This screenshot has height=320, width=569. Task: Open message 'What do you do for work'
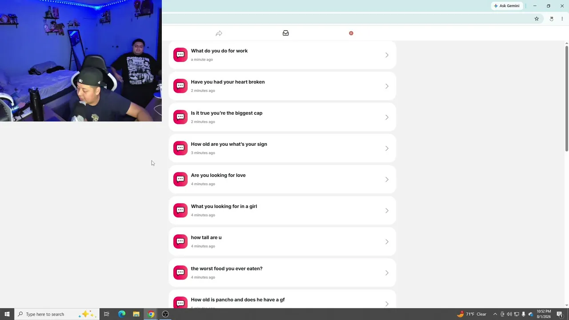click(282, 55)
